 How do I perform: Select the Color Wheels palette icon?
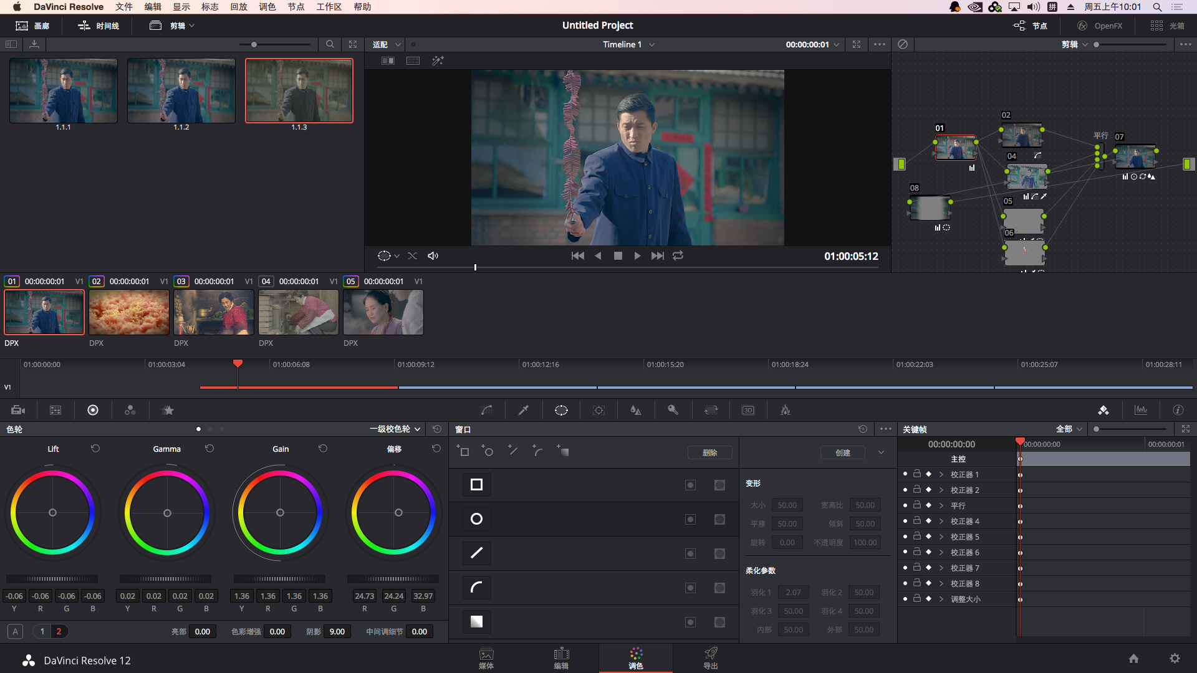pyautogui.click(x=93, y=410)
